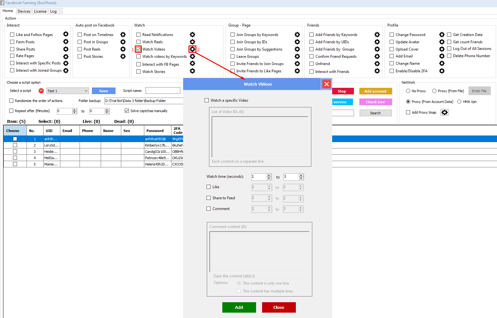Open settings gear for Post Reels
Screen dimensions: 497x318
click(x=123, y=49)
